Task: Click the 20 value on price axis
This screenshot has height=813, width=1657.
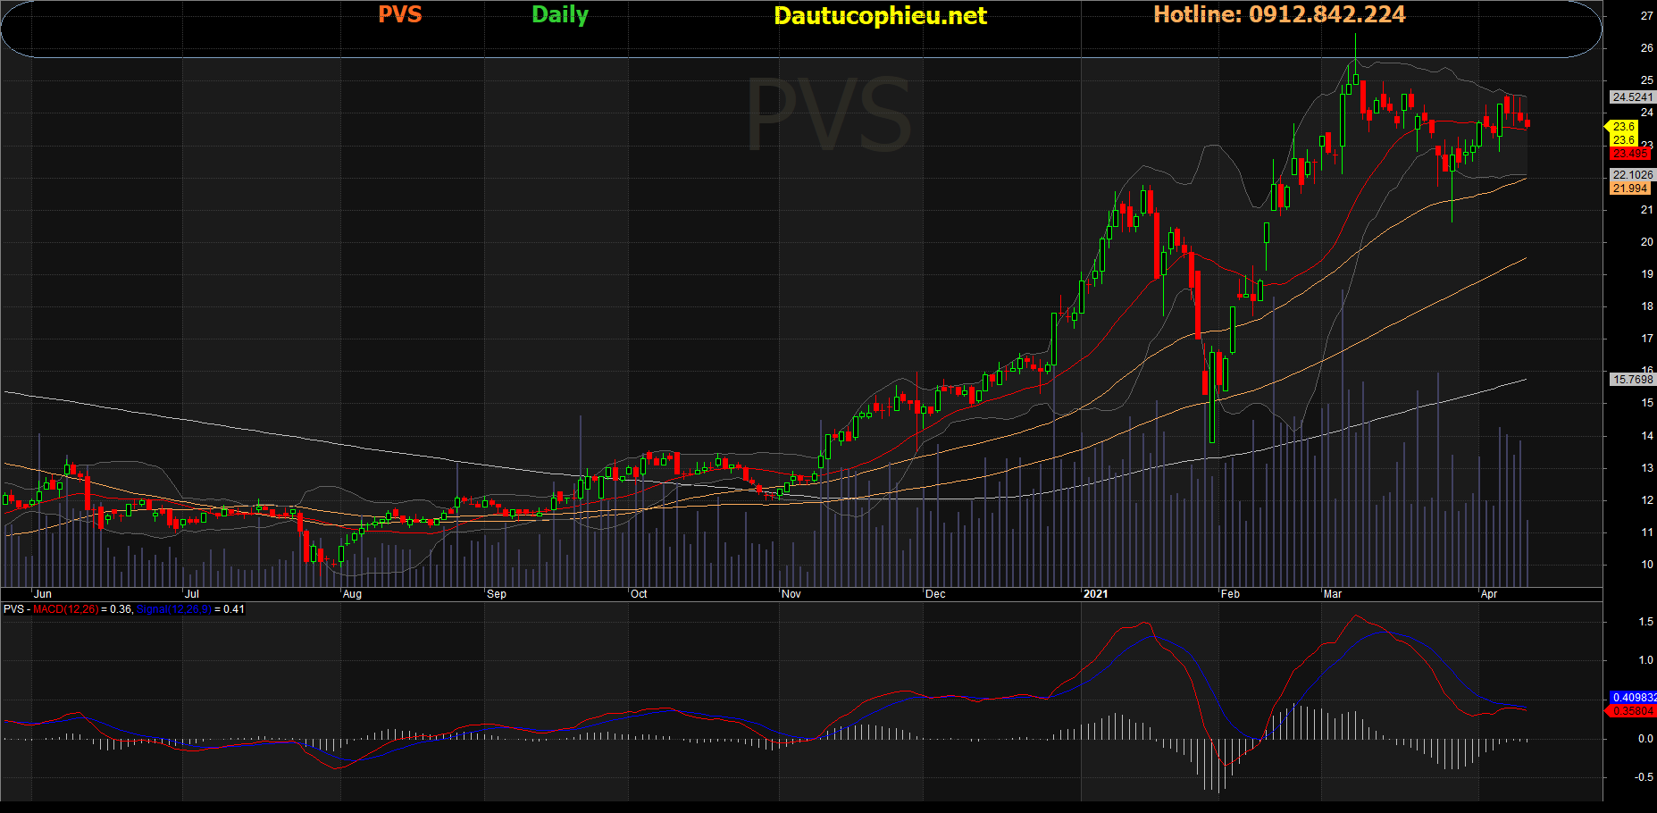Action: [x=1647, y=242]
